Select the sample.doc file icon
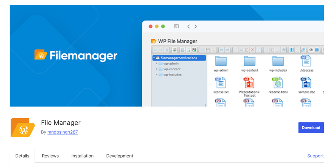Screen dimensions: 336x168 coord(306,83)
